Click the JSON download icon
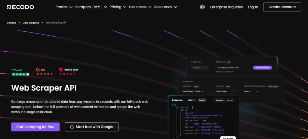Viewport: 308px width, 139px height. coord(195,100)
